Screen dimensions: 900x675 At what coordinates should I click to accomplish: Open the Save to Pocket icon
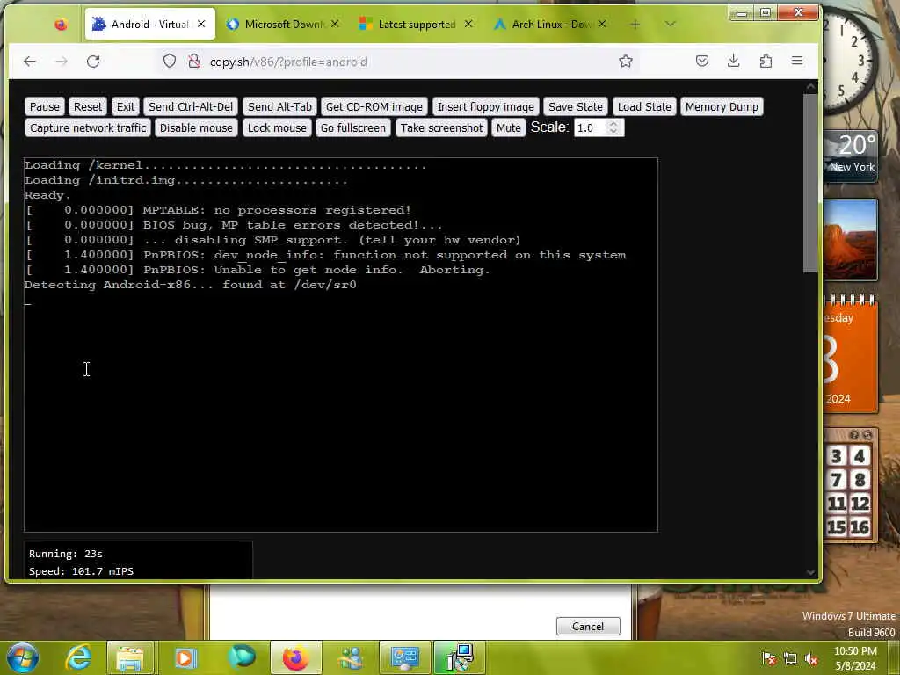(x=702, y=61)
